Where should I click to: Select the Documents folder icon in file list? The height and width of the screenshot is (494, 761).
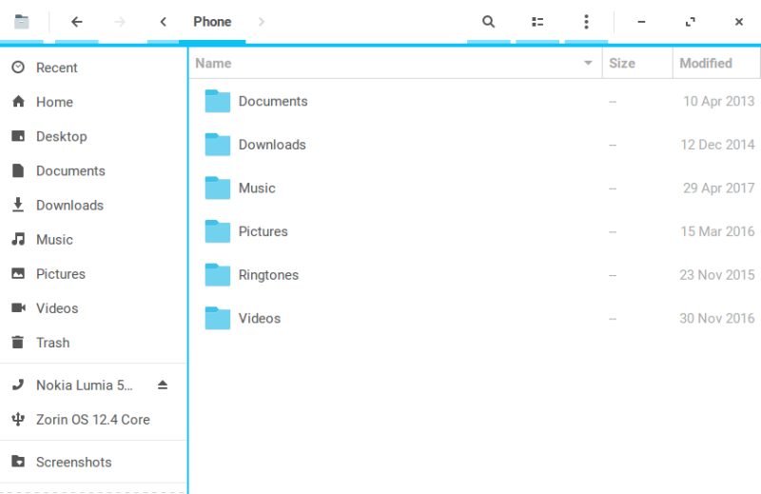pos(218,101)
